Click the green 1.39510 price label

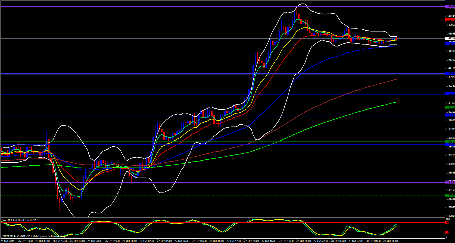pyautogui.click(x=450, y=142)
